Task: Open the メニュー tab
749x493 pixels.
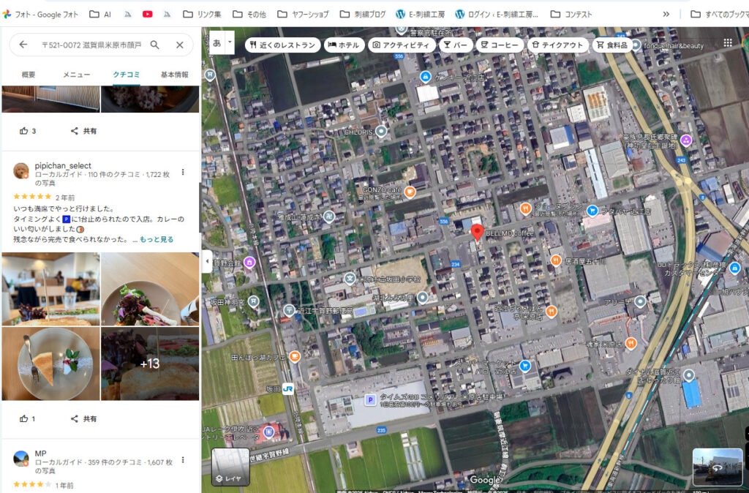Action: click(x=76, y=75)
